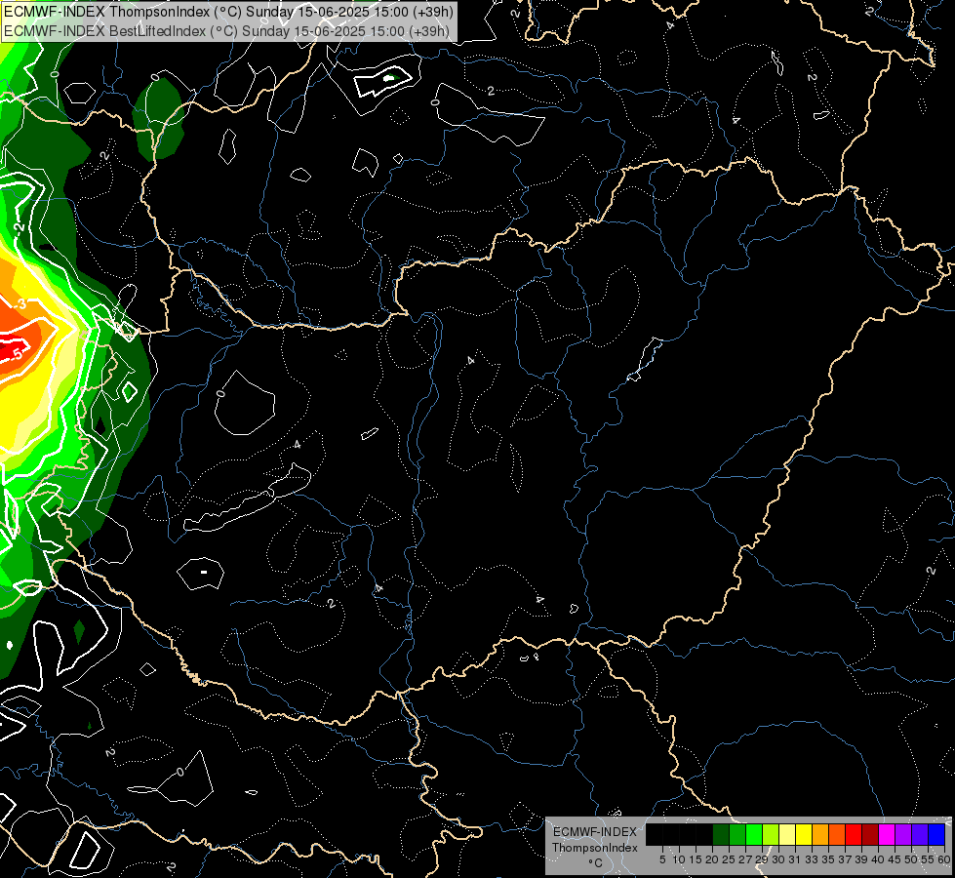
Task: Select the orange-red 35–37 legend swatch
Action: 837,834
